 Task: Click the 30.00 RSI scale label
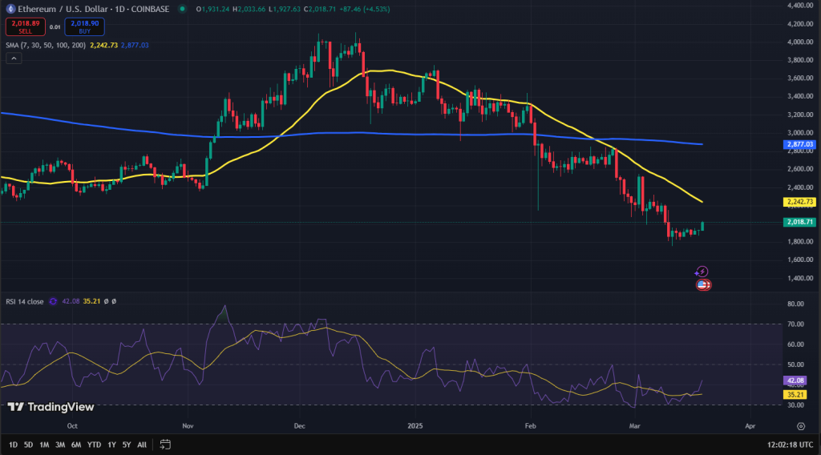795,405
